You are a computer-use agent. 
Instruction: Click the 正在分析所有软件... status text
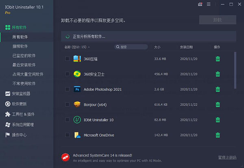[x=89, y=37]
